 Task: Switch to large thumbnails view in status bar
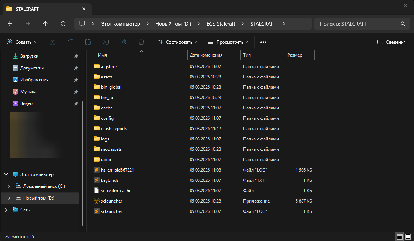tap(407, 236)
